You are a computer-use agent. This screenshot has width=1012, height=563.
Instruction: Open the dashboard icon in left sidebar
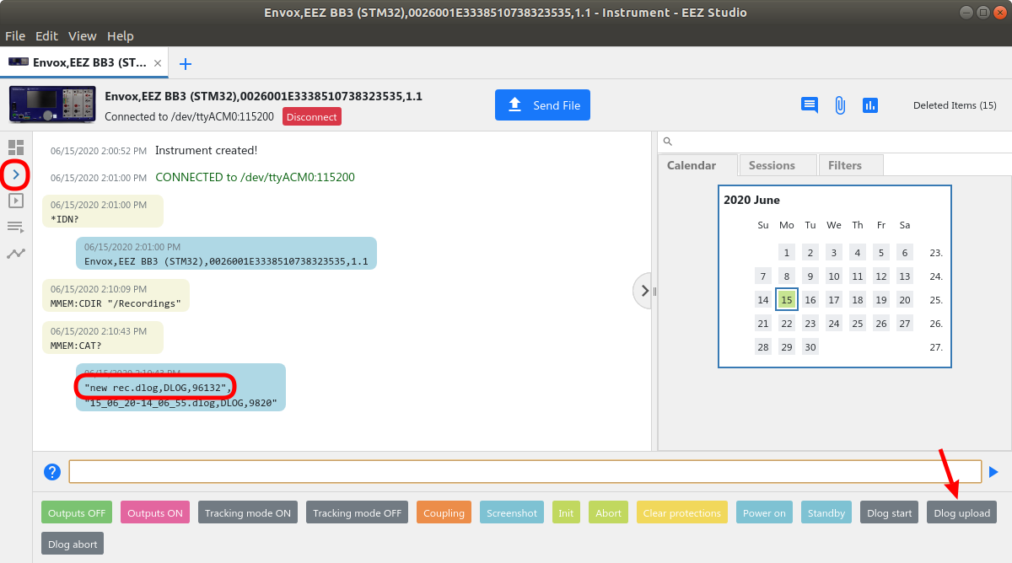(16, 147)
